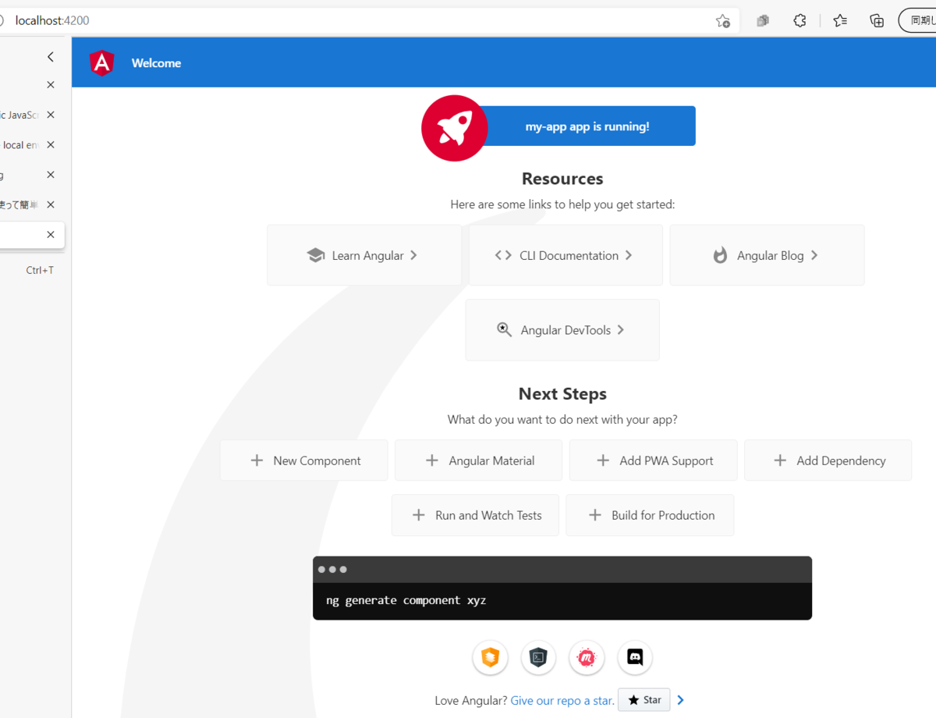Image resolution: width=936 pixels, height=718 pixels.
Task: Open the orange hexagon Angular animations circle link
Action: [x=490, y=658]
